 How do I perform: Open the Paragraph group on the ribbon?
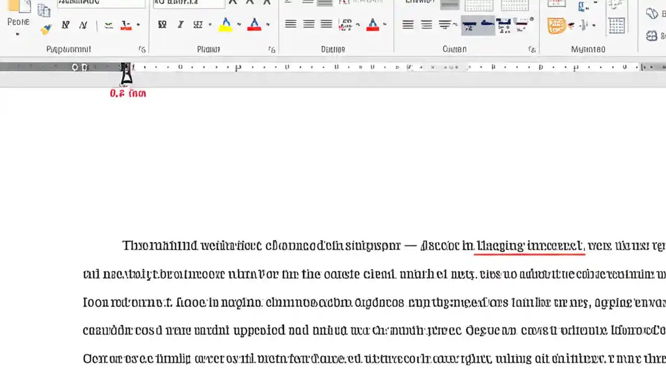coord(333,49)
